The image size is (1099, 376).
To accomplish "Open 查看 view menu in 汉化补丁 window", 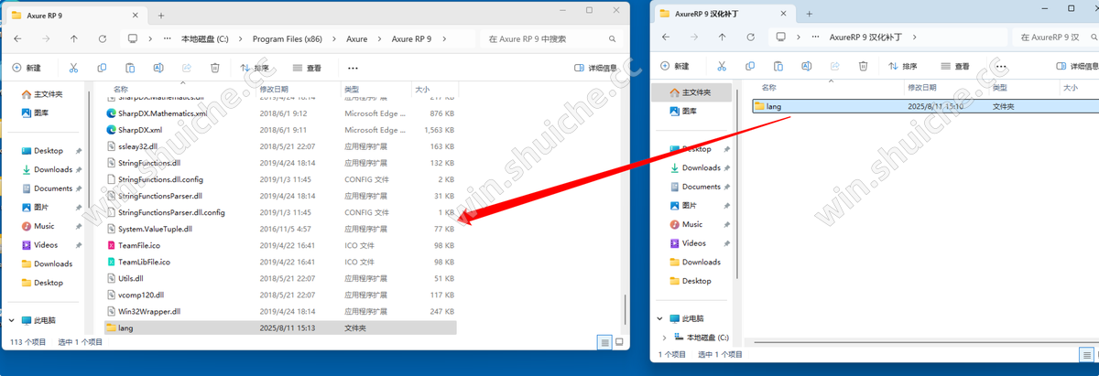I will [955, 66].
